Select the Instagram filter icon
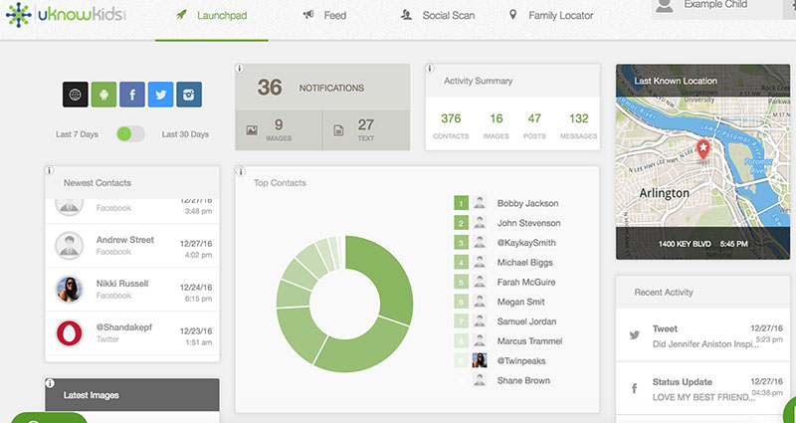 (x=189, y=95)
